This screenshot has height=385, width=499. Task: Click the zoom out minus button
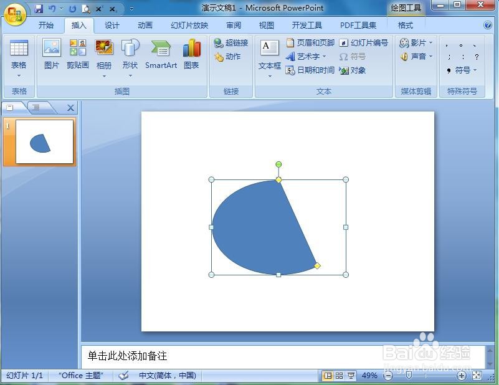click(x=388, y=376)
